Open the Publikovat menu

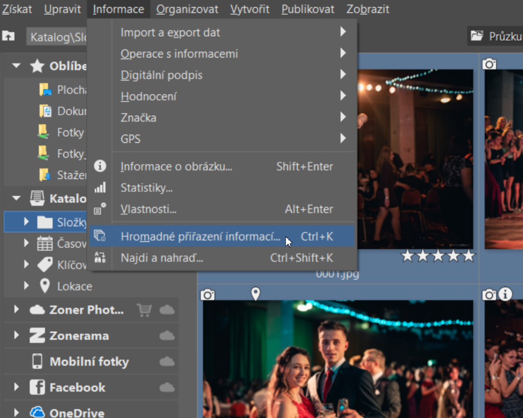(307, 9)
